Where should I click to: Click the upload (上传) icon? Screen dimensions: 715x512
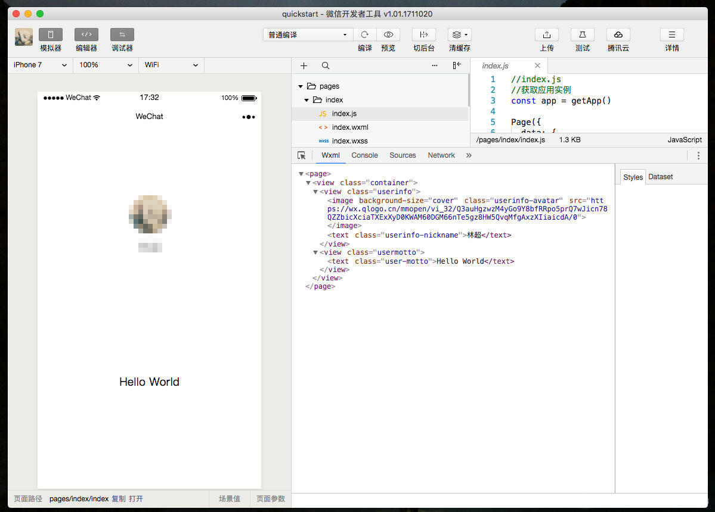click(x=547, y=35)
